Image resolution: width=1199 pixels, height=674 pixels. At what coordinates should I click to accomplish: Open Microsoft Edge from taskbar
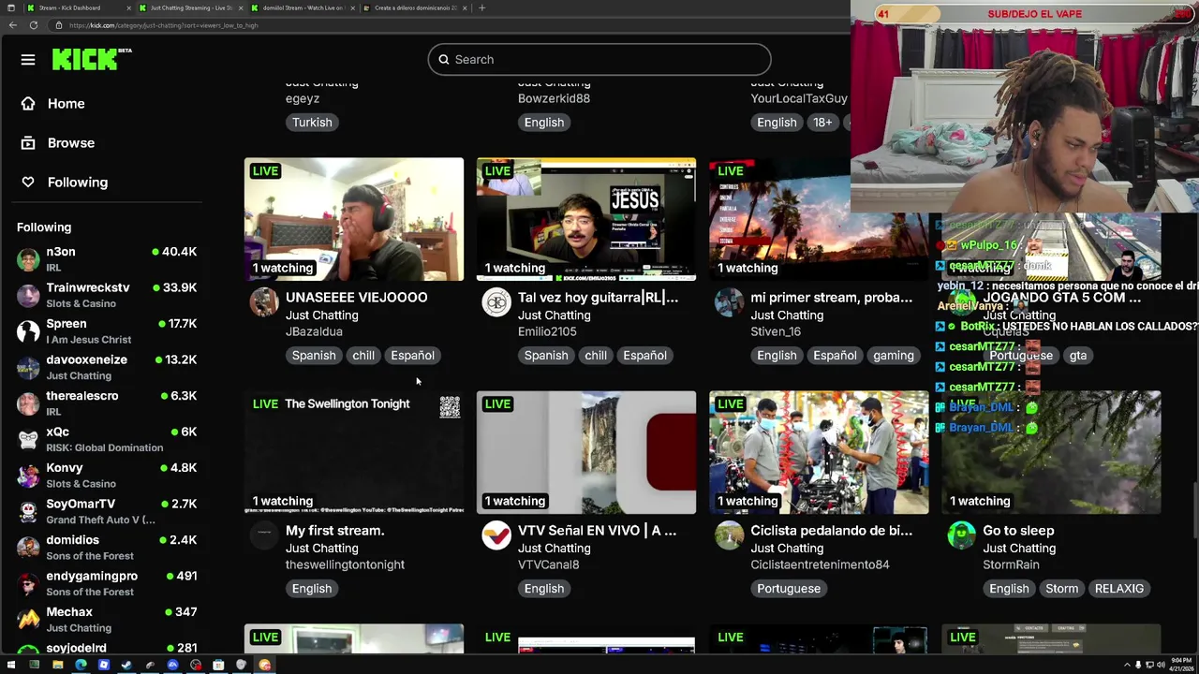[81, 665]
